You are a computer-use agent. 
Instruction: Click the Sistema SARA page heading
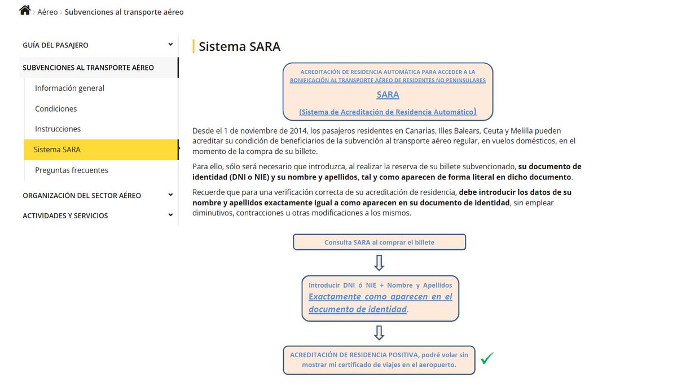coord(239,46)
